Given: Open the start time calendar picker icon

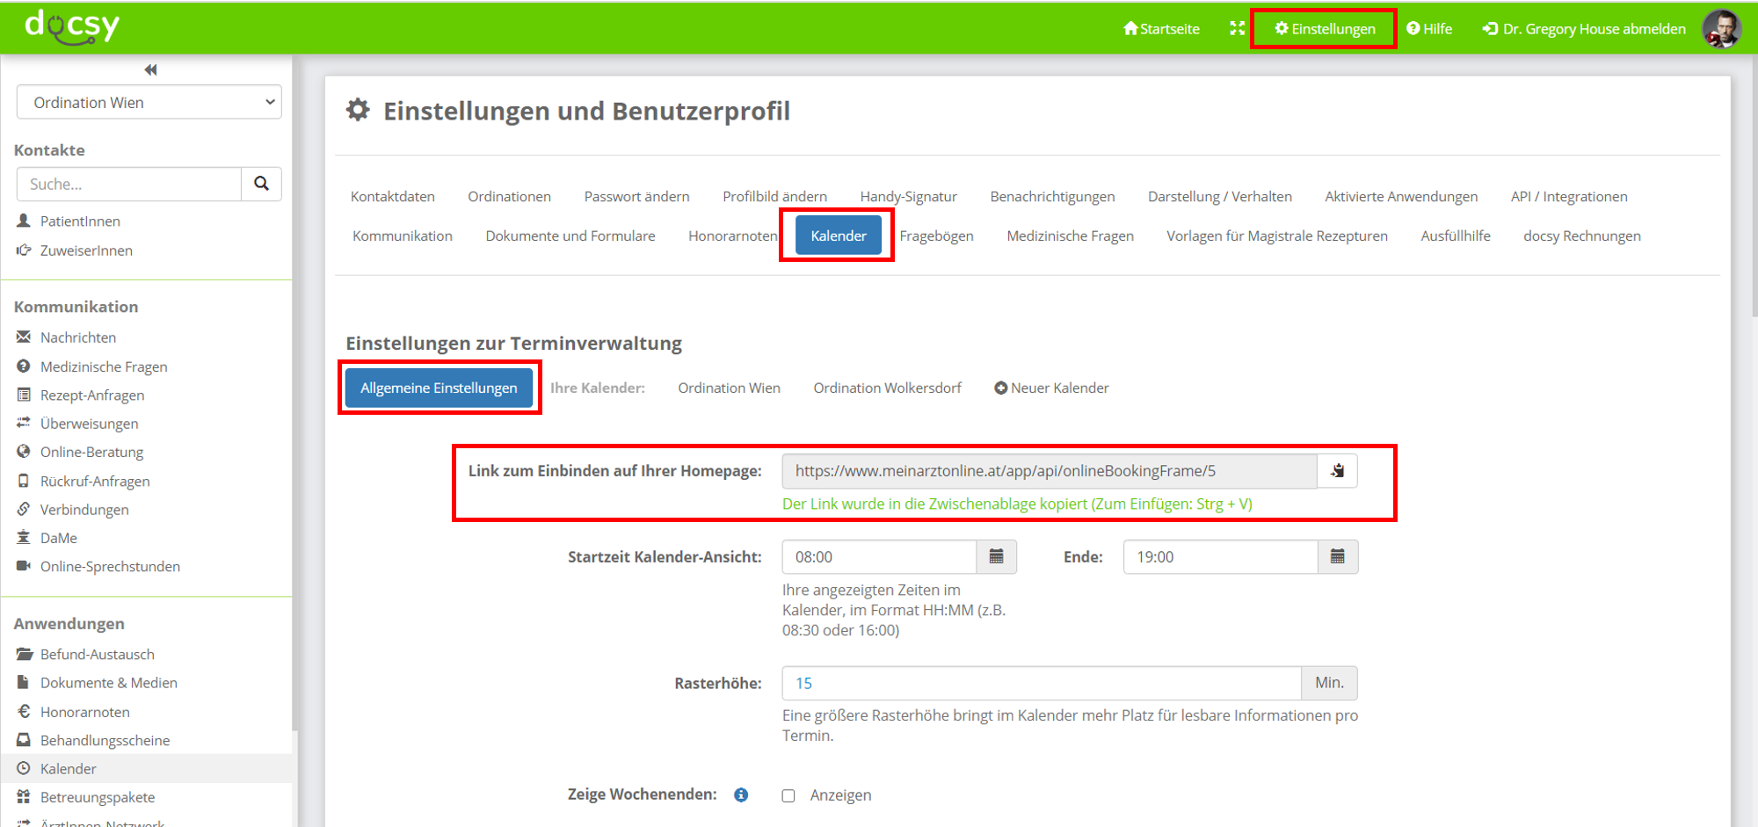Looking at the screenshot, I should pyautogui.click(x=996, y=557).
